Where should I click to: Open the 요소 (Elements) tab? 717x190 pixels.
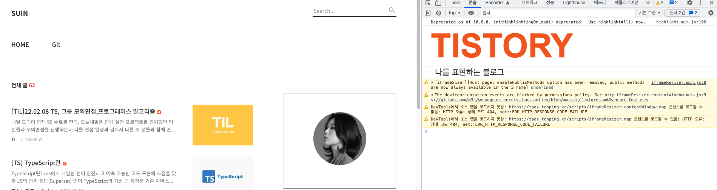pos(456,3)
